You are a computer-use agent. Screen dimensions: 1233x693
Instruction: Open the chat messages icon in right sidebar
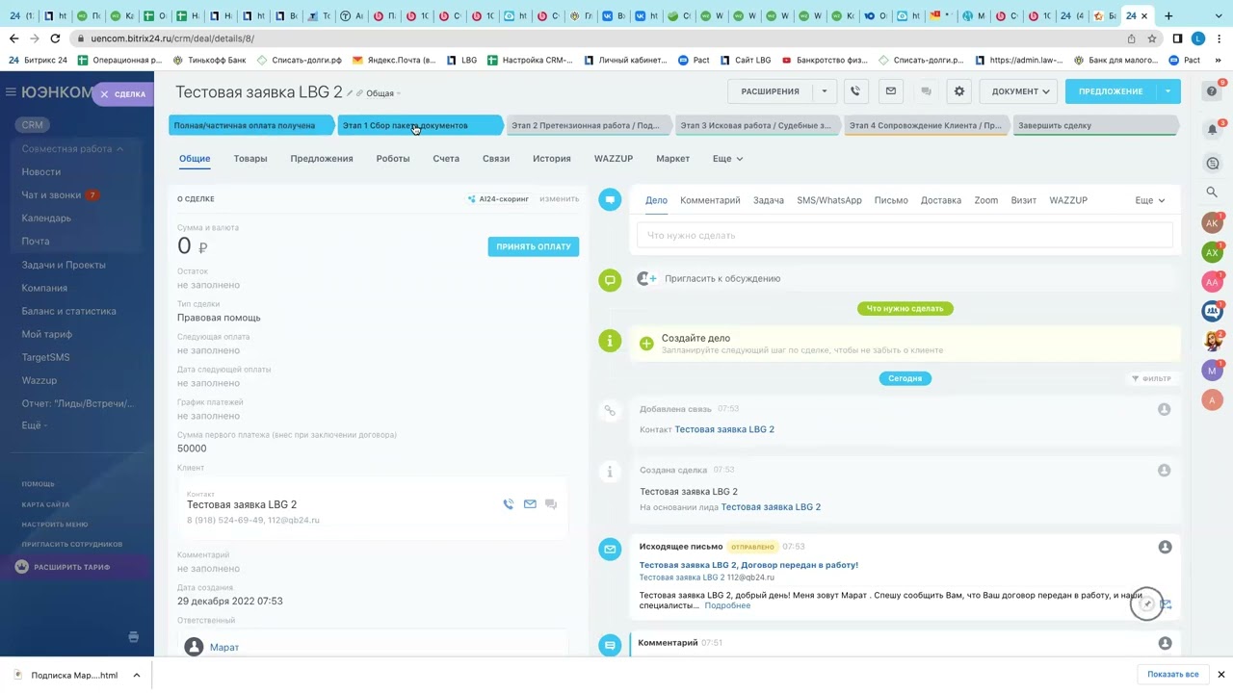[x=1212, y=163]
